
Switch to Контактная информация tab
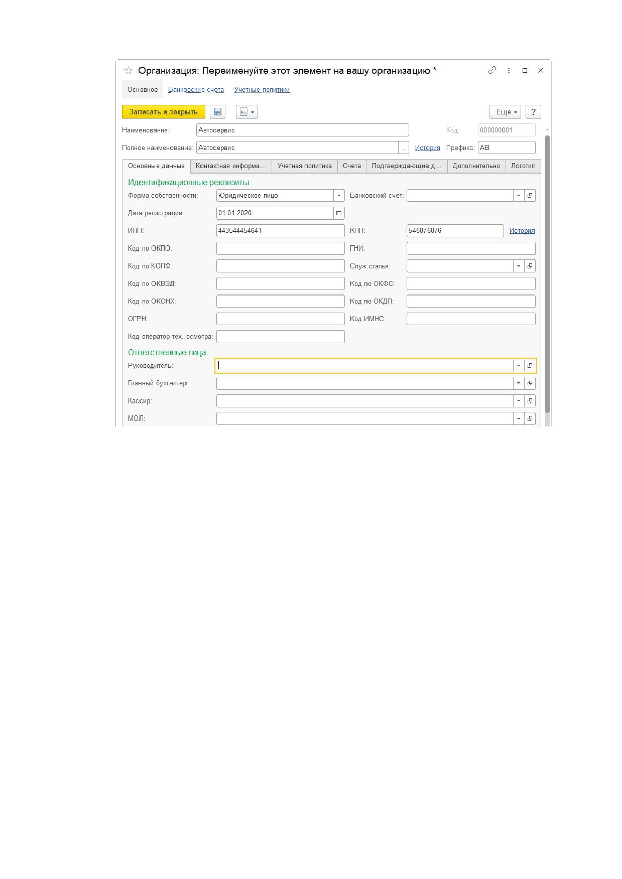(x=231, y=166)
